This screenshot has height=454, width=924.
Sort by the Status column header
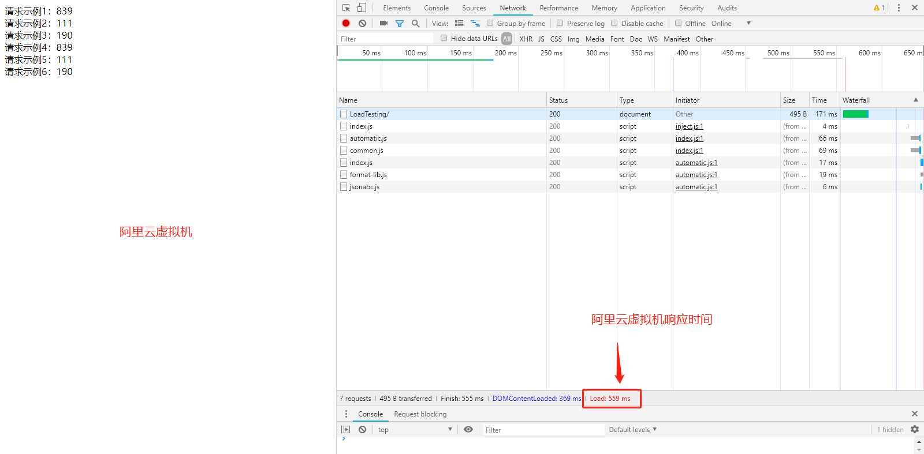click(582, 100)
